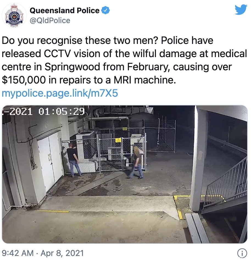Select the man in black shirt by gate
The image size is (251, 262).
pyautogui.click(x=74, y=160)
